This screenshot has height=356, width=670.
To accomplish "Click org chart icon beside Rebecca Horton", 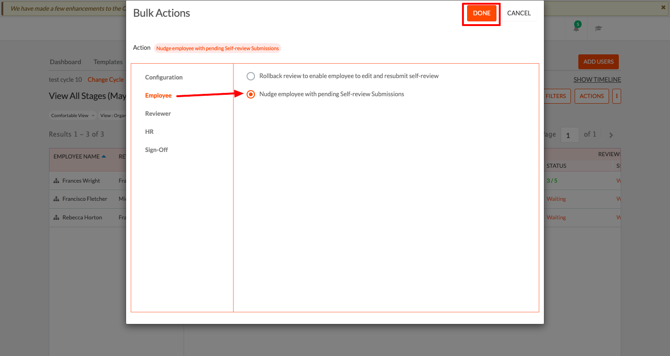I will coord(56,218).
